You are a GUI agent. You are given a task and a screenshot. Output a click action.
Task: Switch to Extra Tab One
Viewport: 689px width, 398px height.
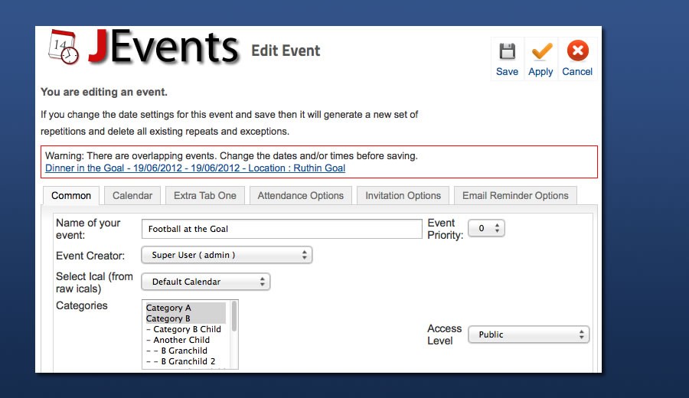205,196
